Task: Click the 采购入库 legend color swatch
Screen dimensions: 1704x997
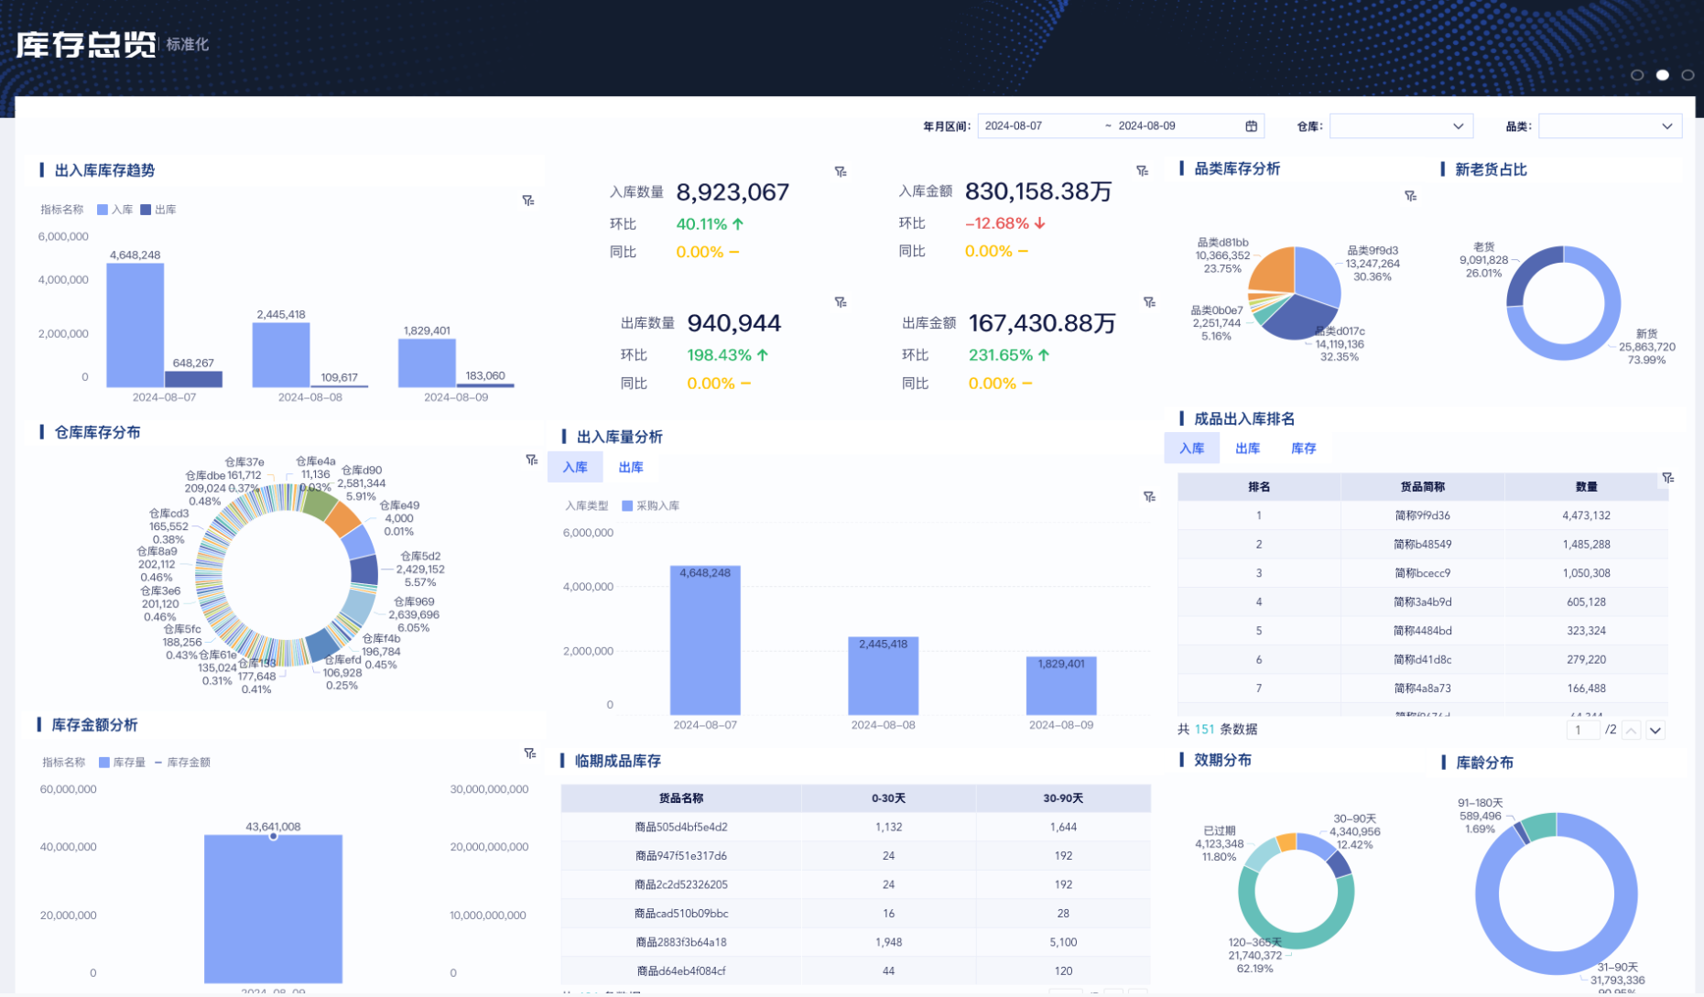Action: 627,506
